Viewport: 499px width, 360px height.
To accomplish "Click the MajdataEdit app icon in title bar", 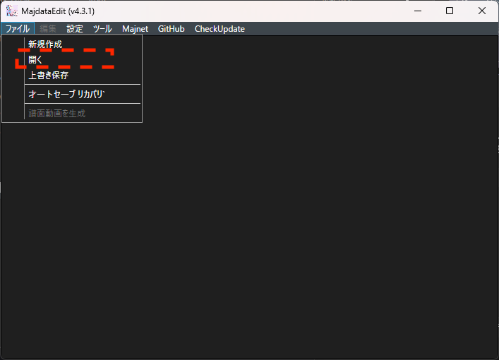I will [x=11, y=11].
